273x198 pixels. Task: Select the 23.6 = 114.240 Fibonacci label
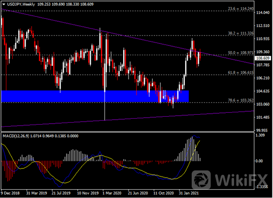[x=240, y=8]
